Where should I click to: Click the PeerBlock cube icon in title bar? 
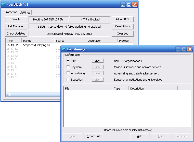pos(4,4)
